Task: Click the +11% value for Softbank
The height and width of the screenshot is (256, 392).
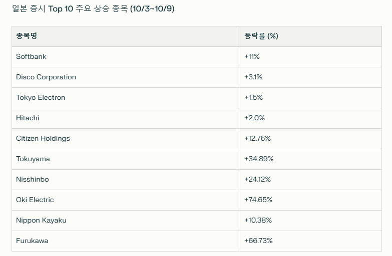Action: pos(252,56)
